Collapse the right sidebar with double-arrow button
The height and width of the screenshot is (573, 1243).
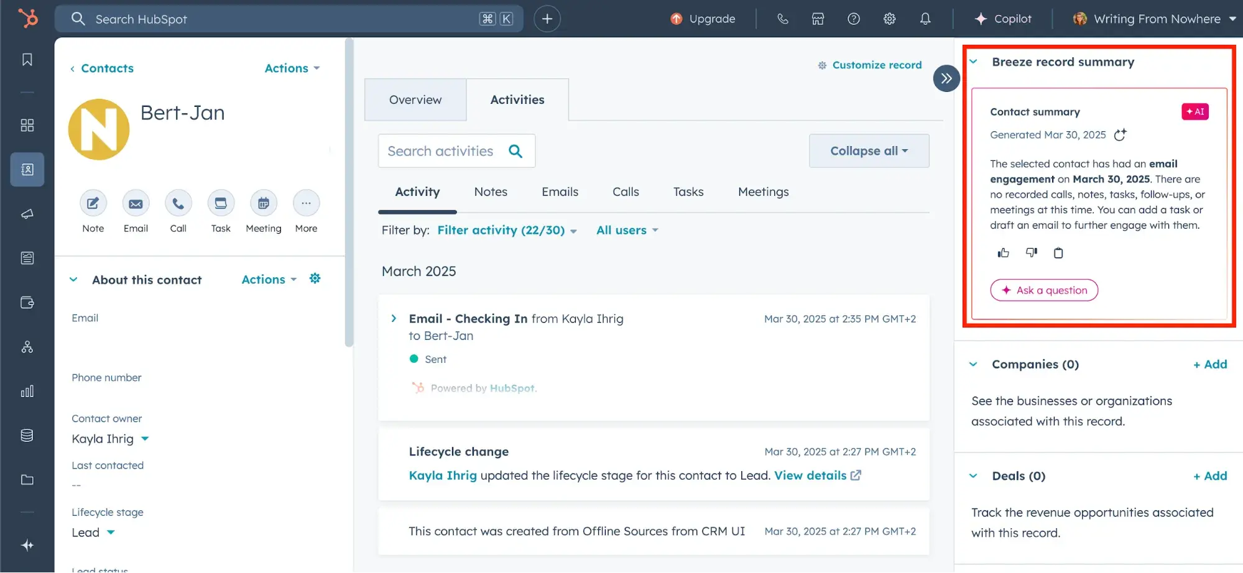pos(946,78)
